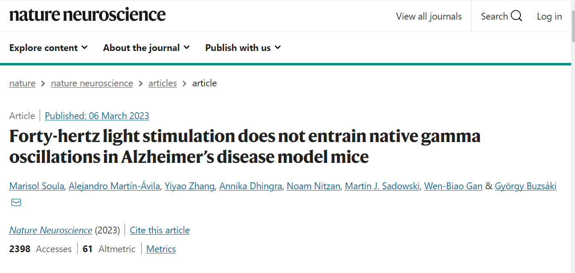The image size is (575, 273).
Task: Open the View all journals menu
Action: pyautogui.click(x=429, y=16)
